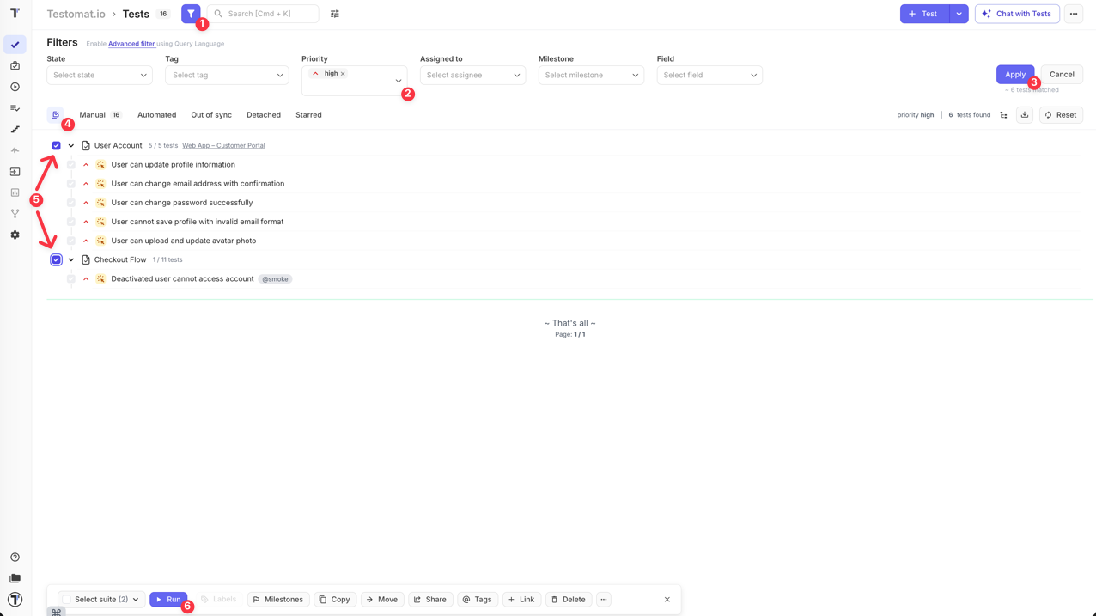Open the Help question-mark icon in the sidebar
Image resolution: width=1096 pixels, height=616 pixels.
15,558
